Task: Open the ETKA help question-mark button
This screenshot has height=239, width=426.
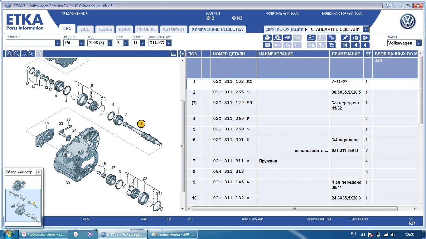Action: [x=387, y=6]
